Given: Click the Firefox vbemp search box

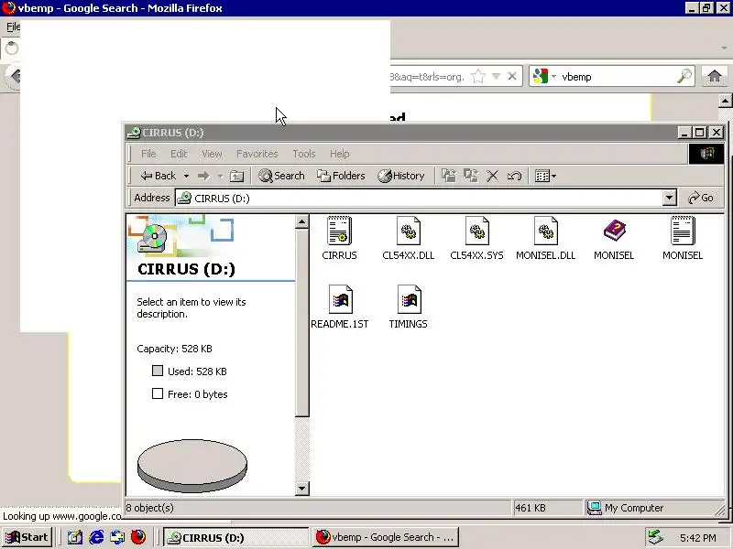Looking at the screenshot, I should pyautogui.click(x=618, y=77).
